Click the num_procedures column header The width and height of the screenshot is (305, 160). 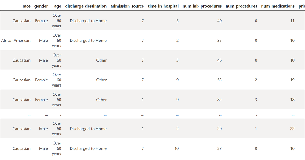(241, 6)
